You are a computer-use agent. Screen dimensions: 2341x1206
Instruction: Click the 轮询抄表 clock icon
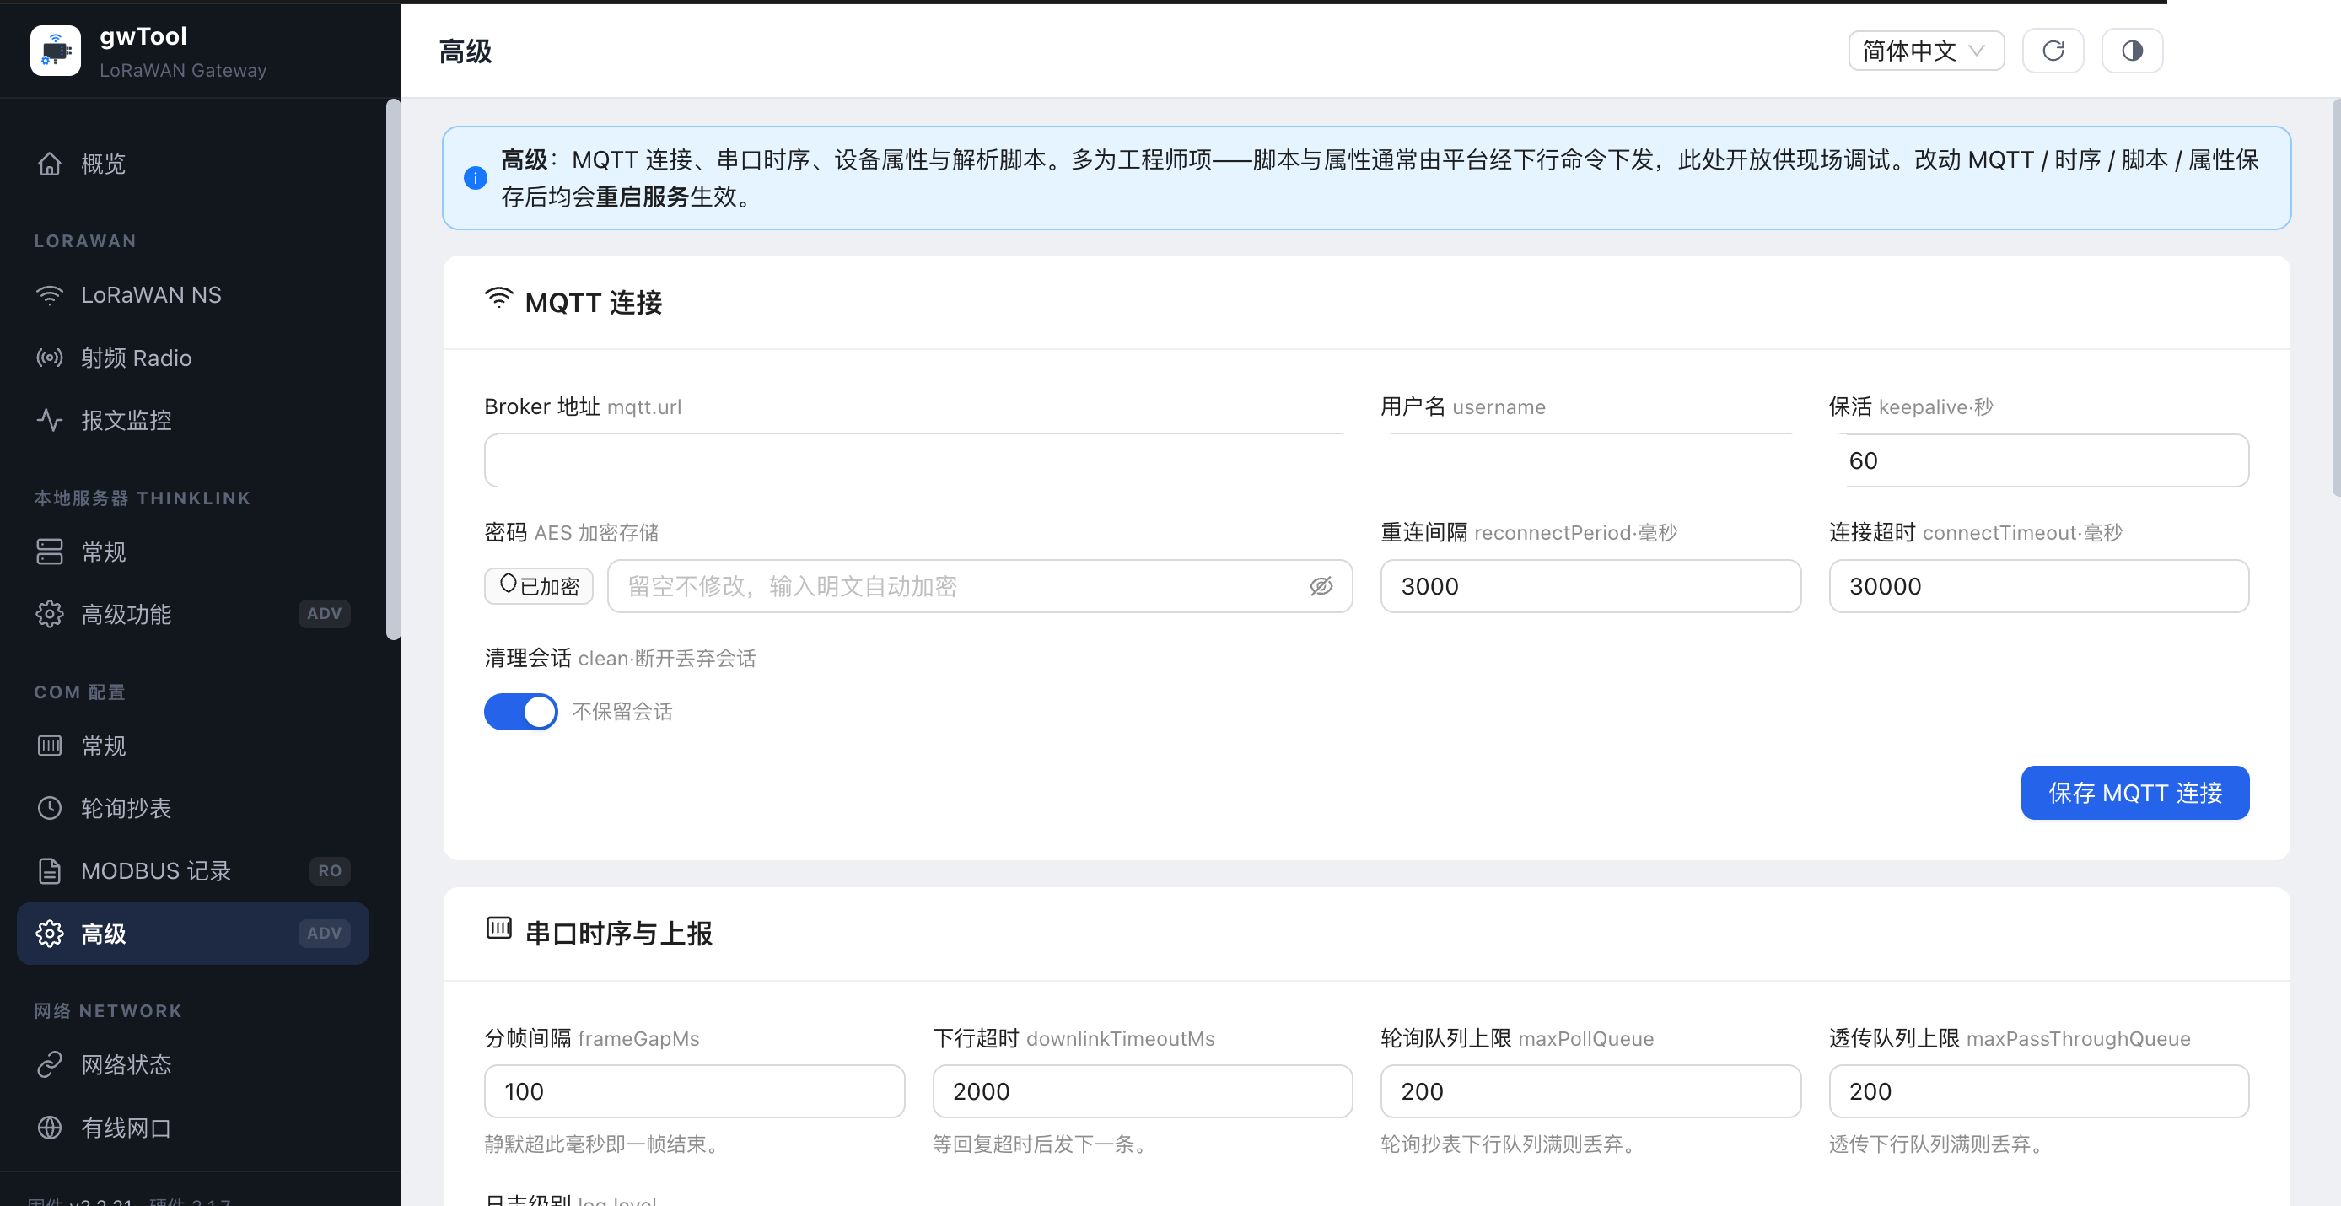click(x=50, y=808)
